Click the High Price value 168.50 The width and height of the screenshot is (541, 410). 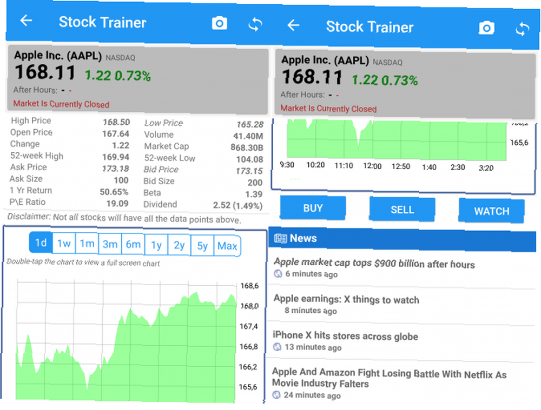pyautogui.click(x=116, y=122)
